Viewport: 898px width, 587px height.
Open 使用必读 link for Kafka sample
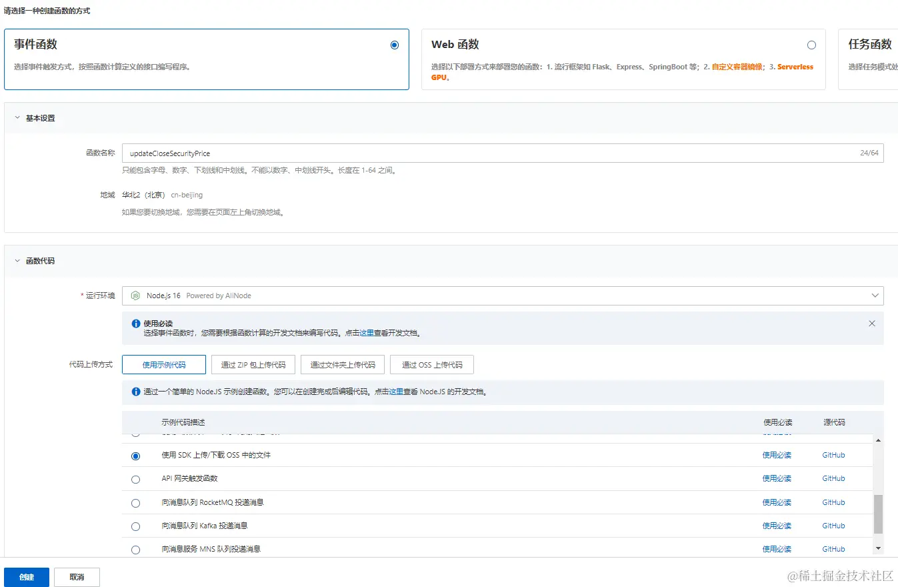click(777, 526)
